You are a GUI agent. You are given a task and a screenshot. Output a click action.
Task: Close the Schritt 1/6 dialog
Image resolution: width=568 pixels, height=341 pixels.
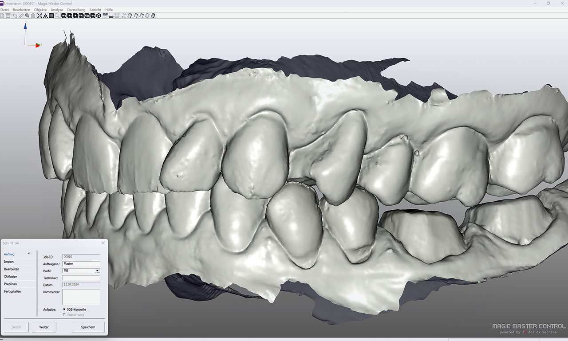103,243
